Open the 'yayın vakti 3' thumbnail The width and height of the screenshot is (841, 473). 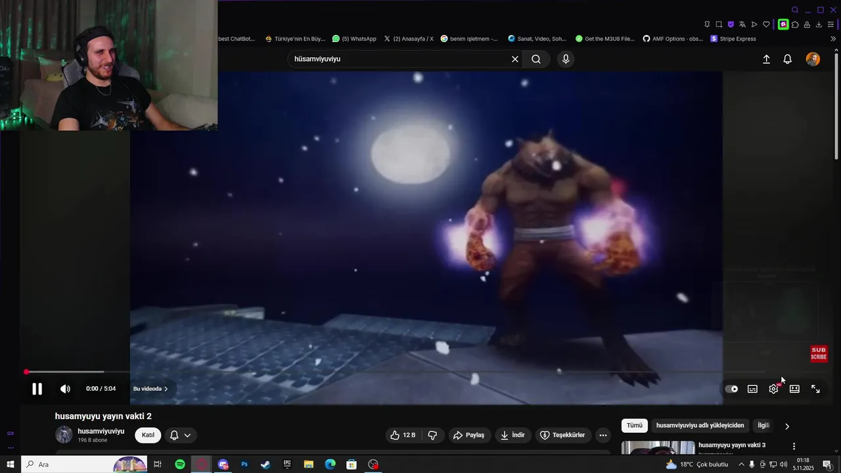(x=658, y=447)
